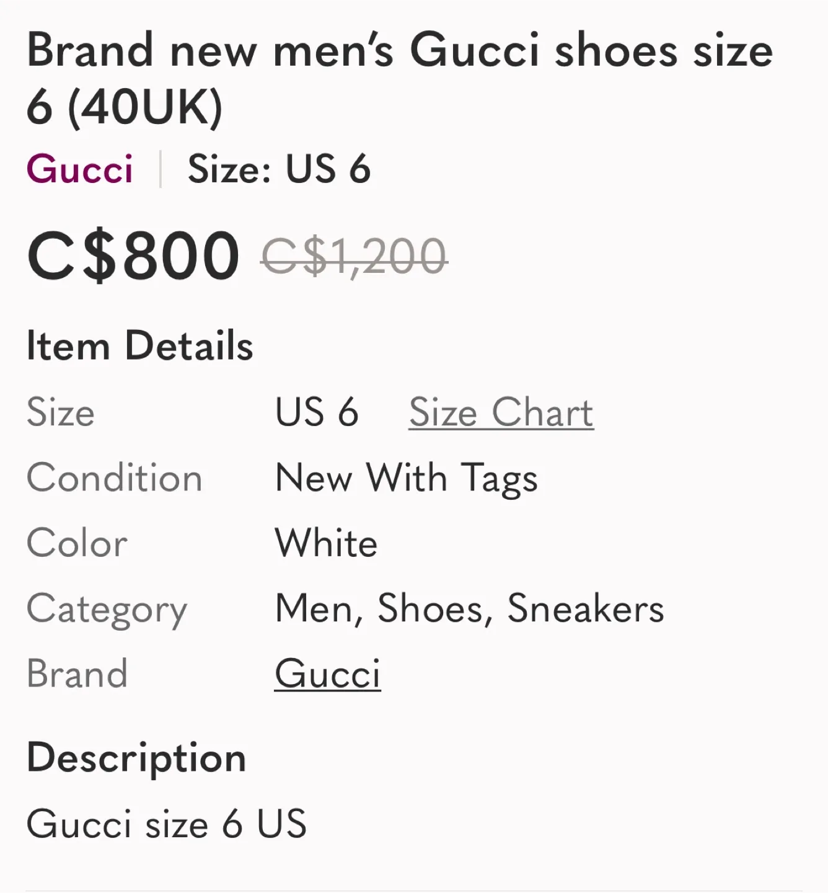The height and width of the screenshot is (893, 828).
Task: Click the Description heading
Action: point(136,756)
